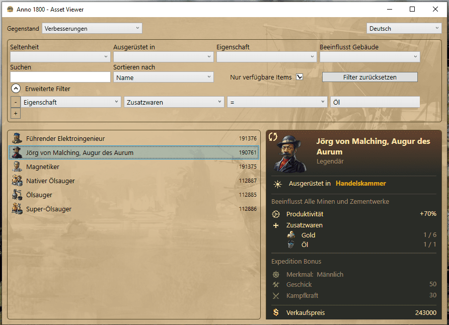This screenshot has height=325, width=449.
Task: Select Ölsauger in the list
Action: coord(134,195)
